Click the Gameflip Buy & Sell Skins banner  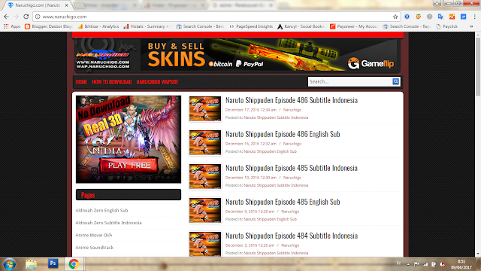[269, 55]
